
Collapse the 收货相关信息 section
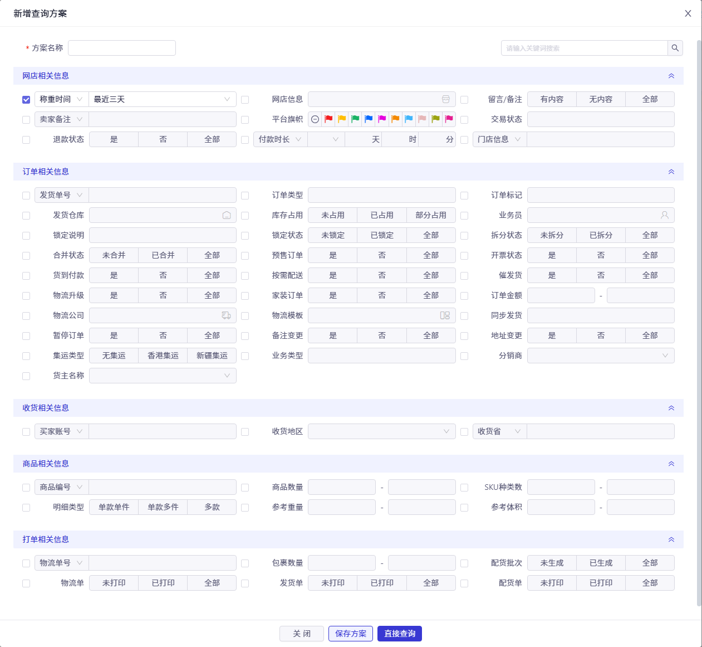671,408
